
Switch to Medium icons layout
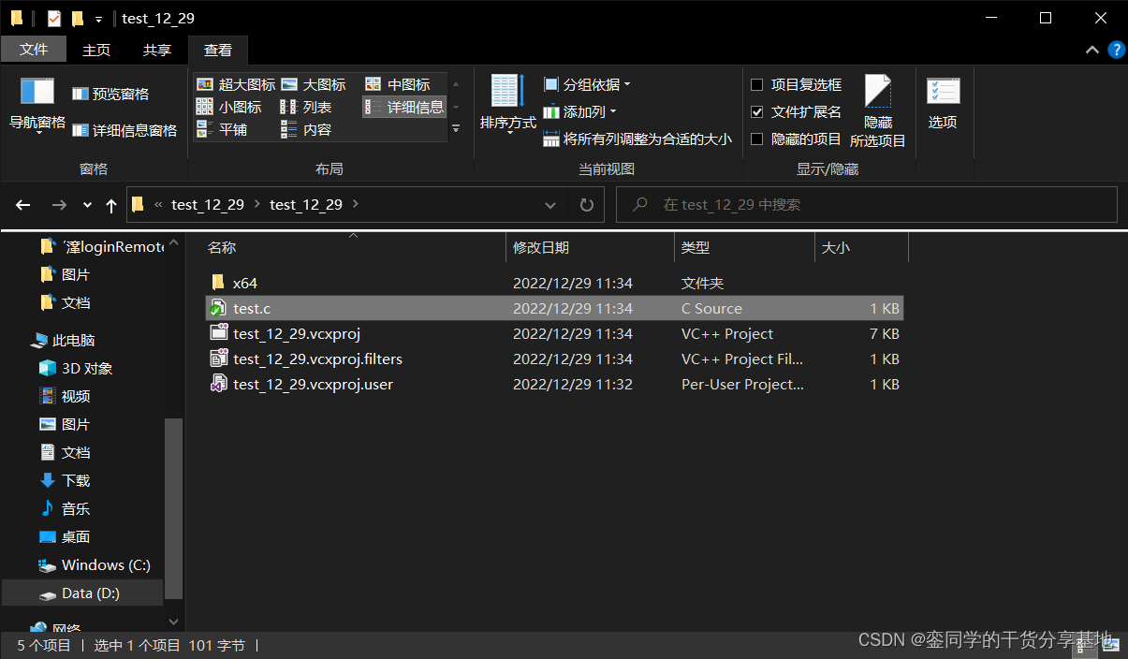point(398,84)
